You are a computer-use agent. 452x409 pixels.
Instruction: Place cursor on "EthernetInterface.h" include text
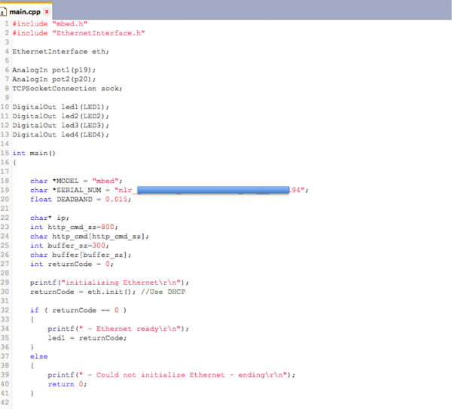(x=98, y=32)
